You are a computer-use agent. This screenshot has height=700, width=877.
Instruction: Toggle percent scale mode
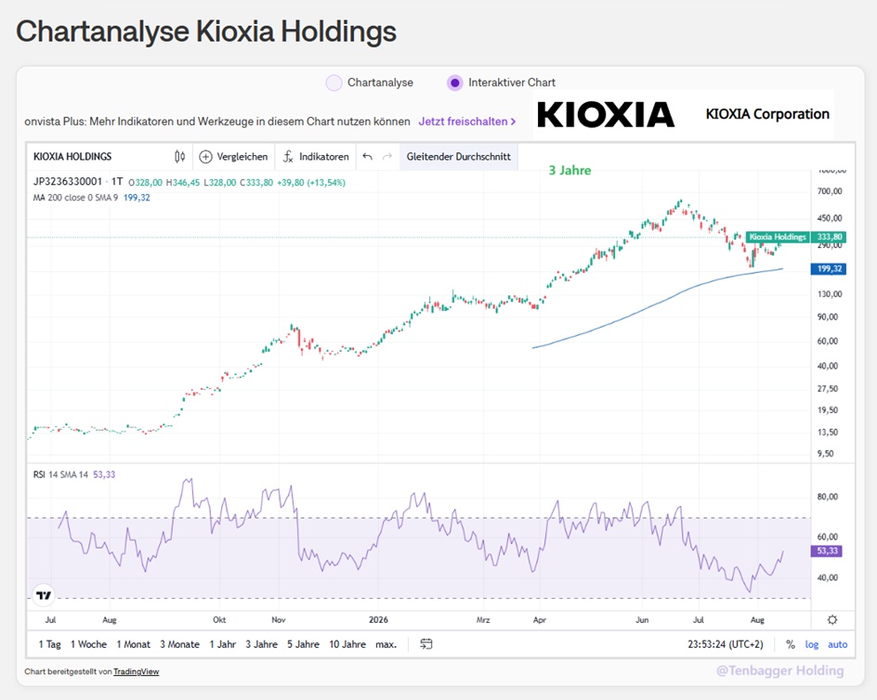coord(791,644)
